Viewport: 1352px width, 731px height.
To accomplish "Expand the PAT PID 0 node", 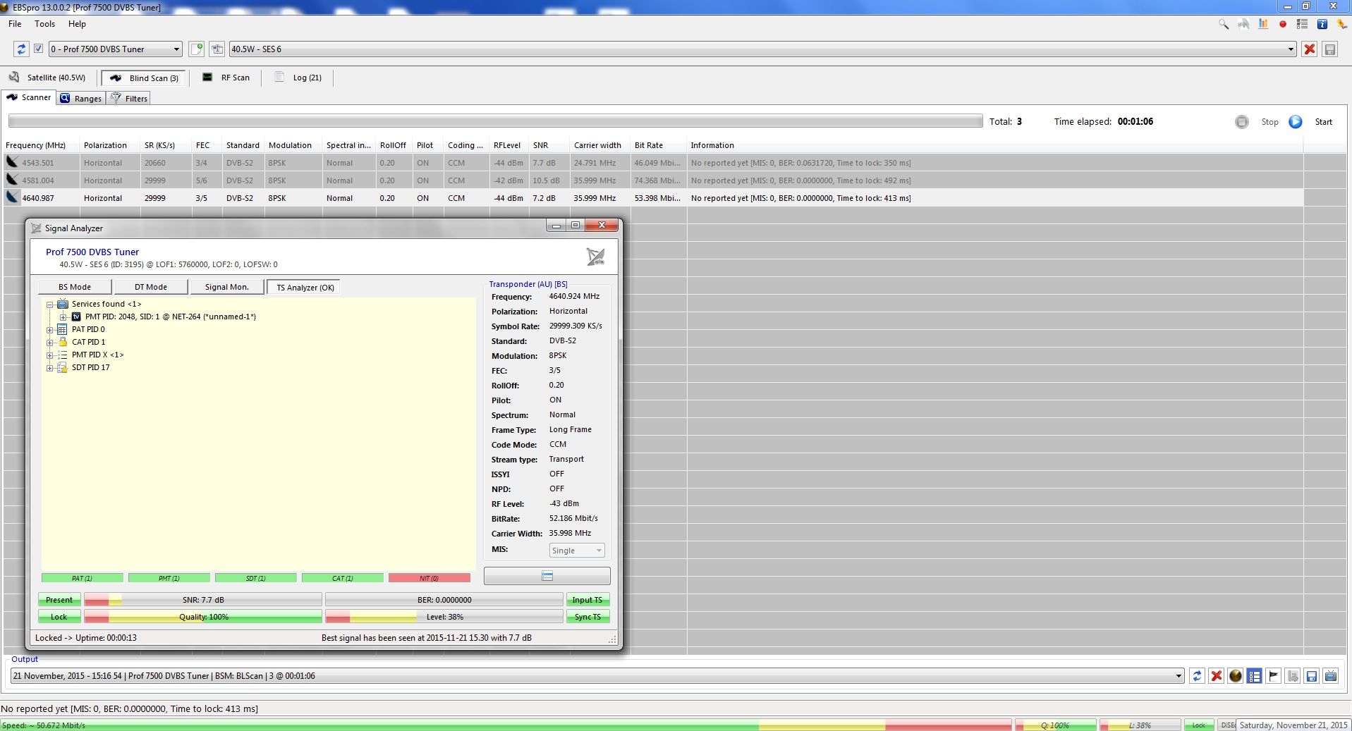I will [50, 330].
